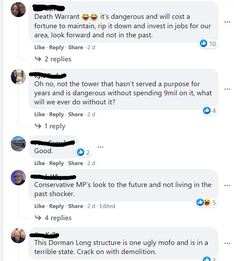Viewport: 234px width, 261px height.
Task: Click thumbs-up reaction beside the "Good." comment
Action: click(x=84, y=152)
